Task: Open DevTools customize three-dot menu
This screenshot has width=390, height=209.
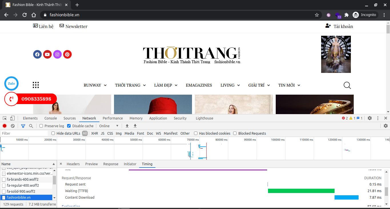Action: (378, 118)
